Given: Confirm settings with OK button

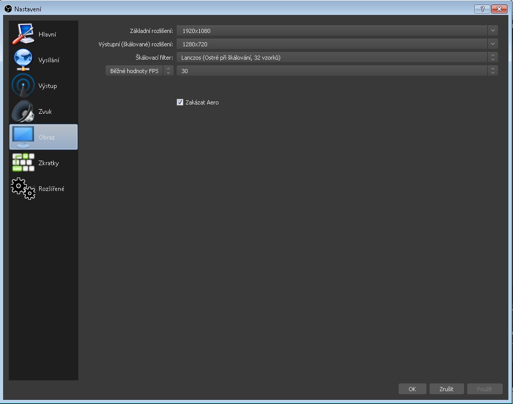Looking at the screenshot, I should coord(412,389).
